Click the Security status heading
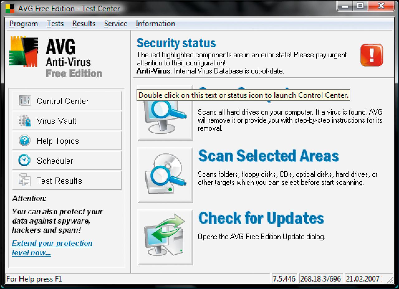This screenshot has width=399, height=289. (176, 43)
